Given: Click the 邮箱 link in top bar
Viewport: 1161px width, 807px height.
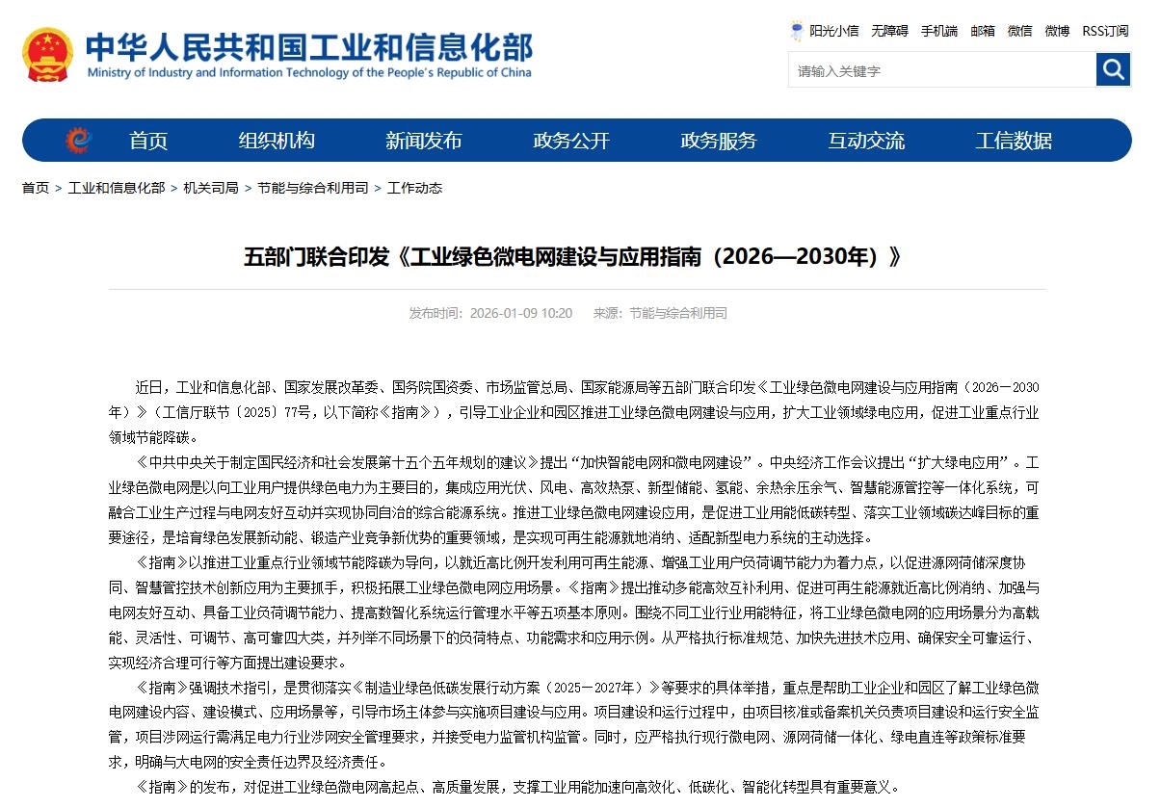Looking at the screenshot, I should pyautogui.click(x=983, y=31).
